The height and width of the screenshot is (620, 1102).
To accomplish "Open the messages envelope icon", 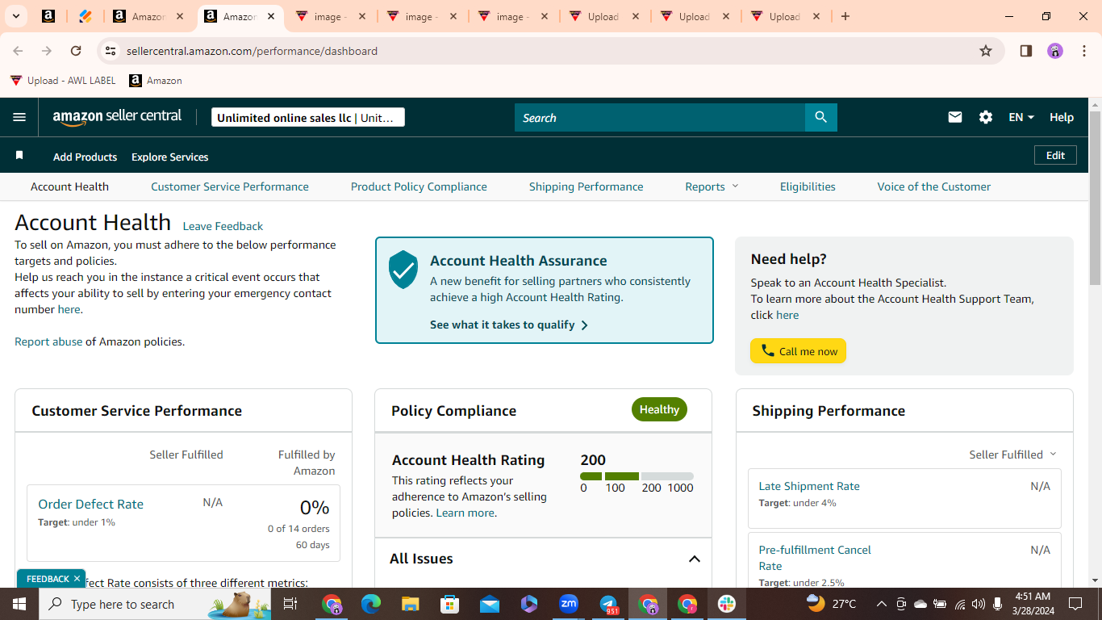I will (955, 117).
